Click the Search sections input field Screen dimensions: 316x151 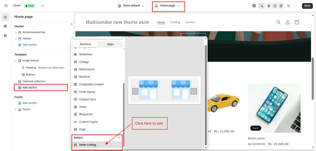[x=98, y=37]
